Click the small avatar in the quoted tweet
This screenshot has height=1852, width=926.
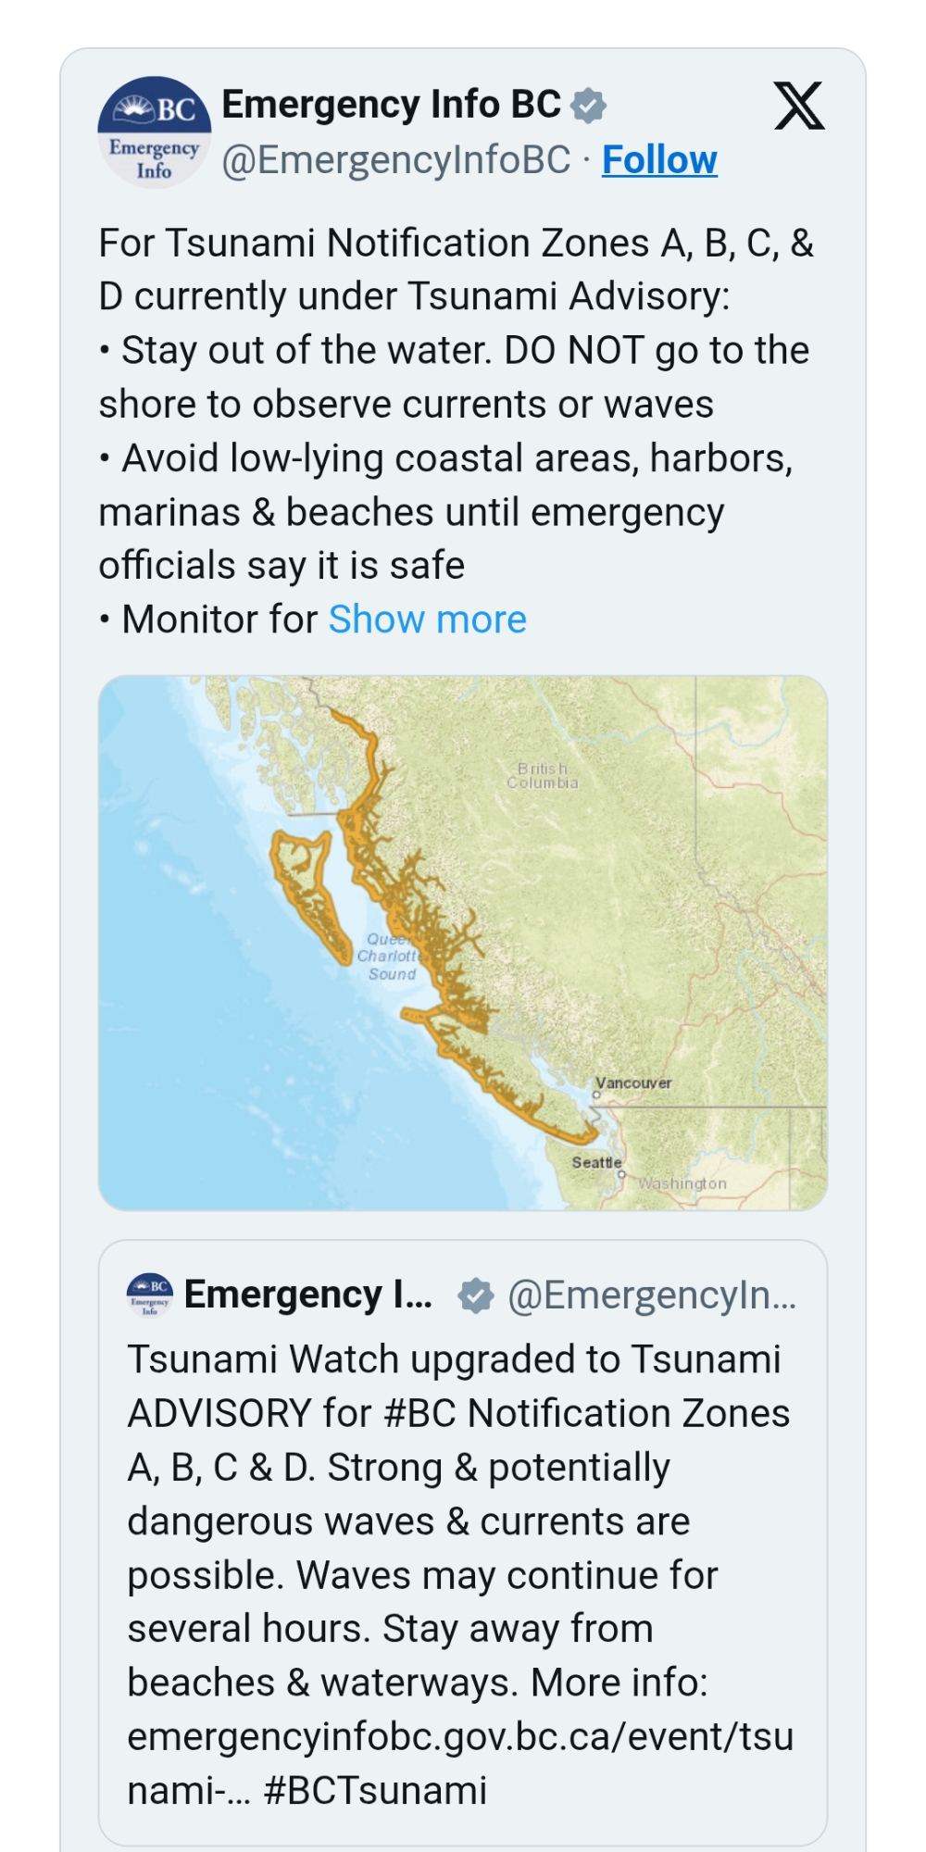(149, 1295)
